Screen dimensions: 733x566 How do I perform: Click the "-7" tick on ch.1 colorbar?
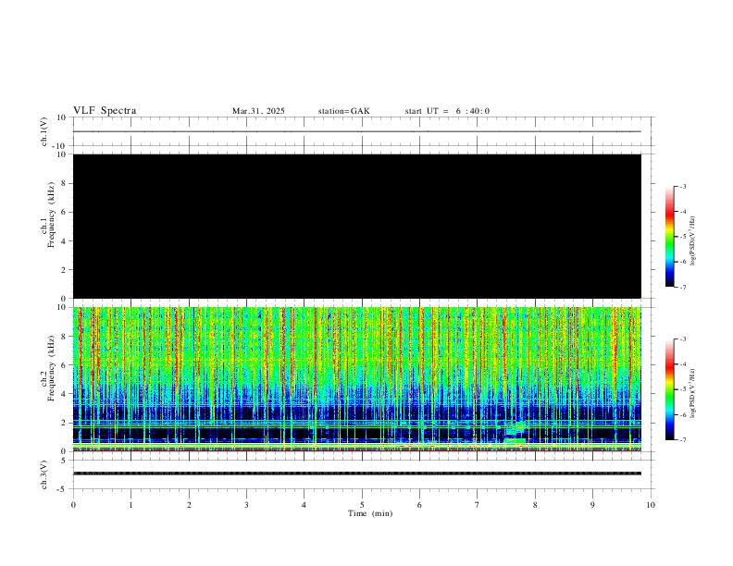[x=683, y=288]
